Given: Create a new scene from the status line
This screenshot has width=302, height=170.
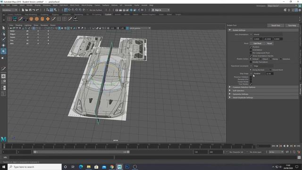Looking at the screenshot, I should tap(23, 10).
